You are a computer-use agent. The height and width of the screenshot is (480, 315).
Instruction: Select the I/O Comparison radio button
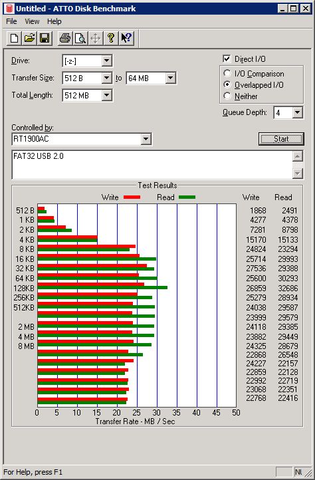coord(227,74)
